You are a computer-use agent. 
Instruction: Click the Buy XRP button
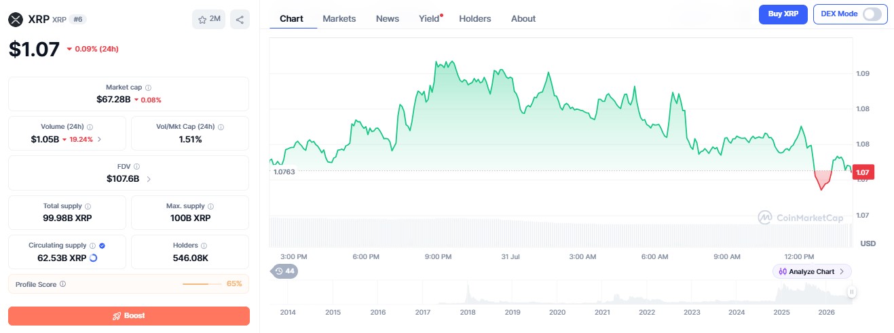coord(783,14)
